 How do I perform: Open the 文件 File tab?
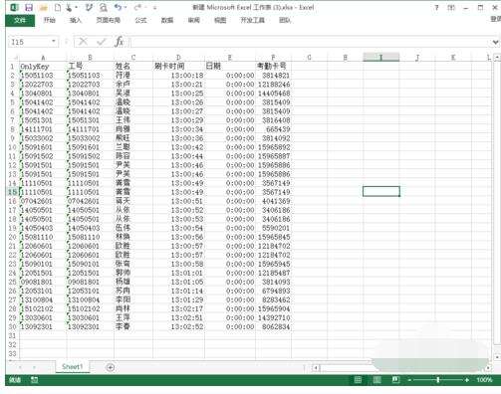[x=20, y=20]
